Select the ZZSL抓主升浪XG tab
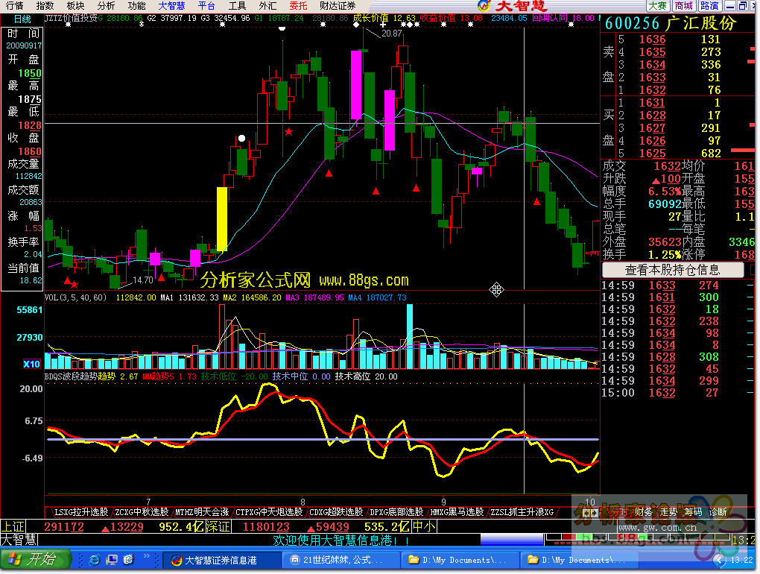 click(522, 512)
